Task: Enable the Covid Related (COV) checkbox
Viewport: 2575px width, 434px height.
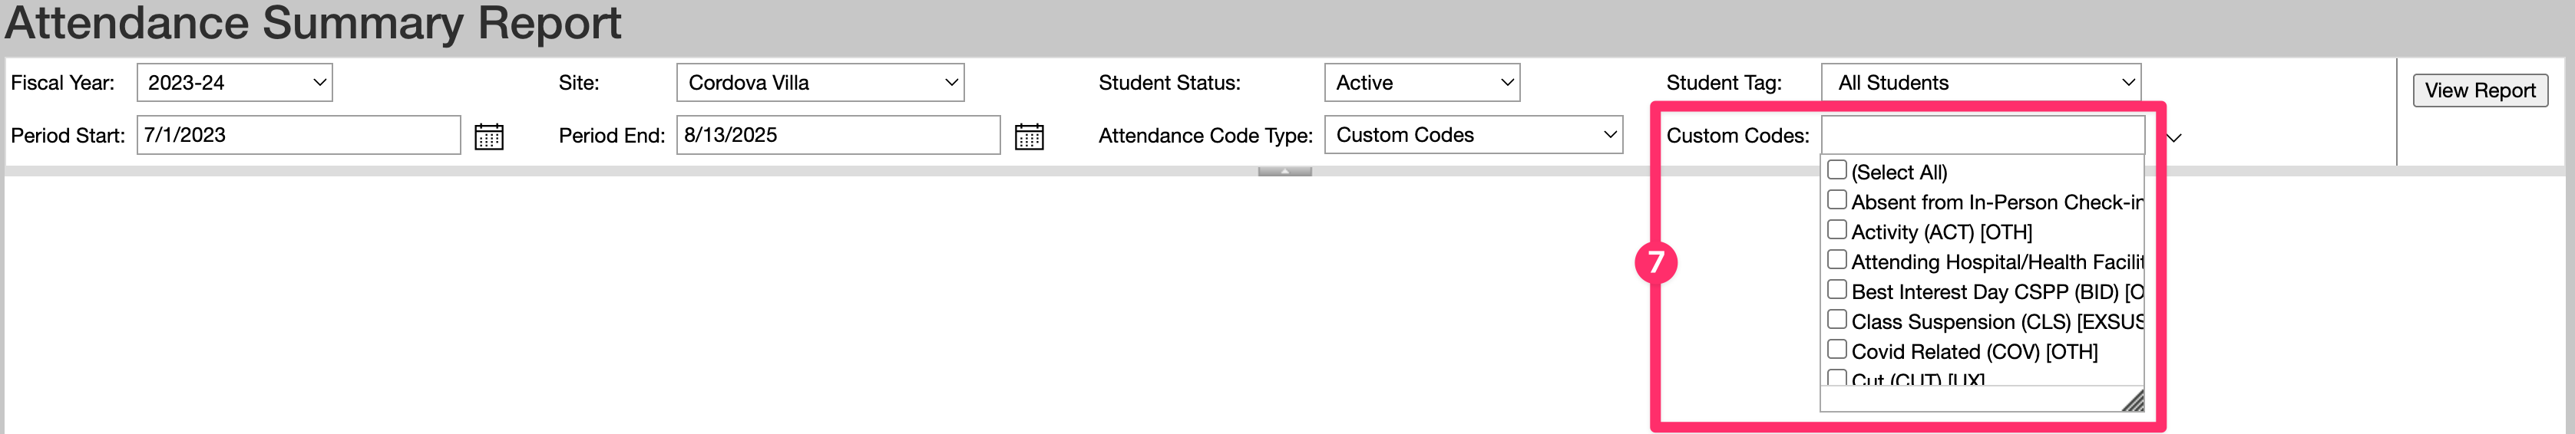Action: 1836,349
